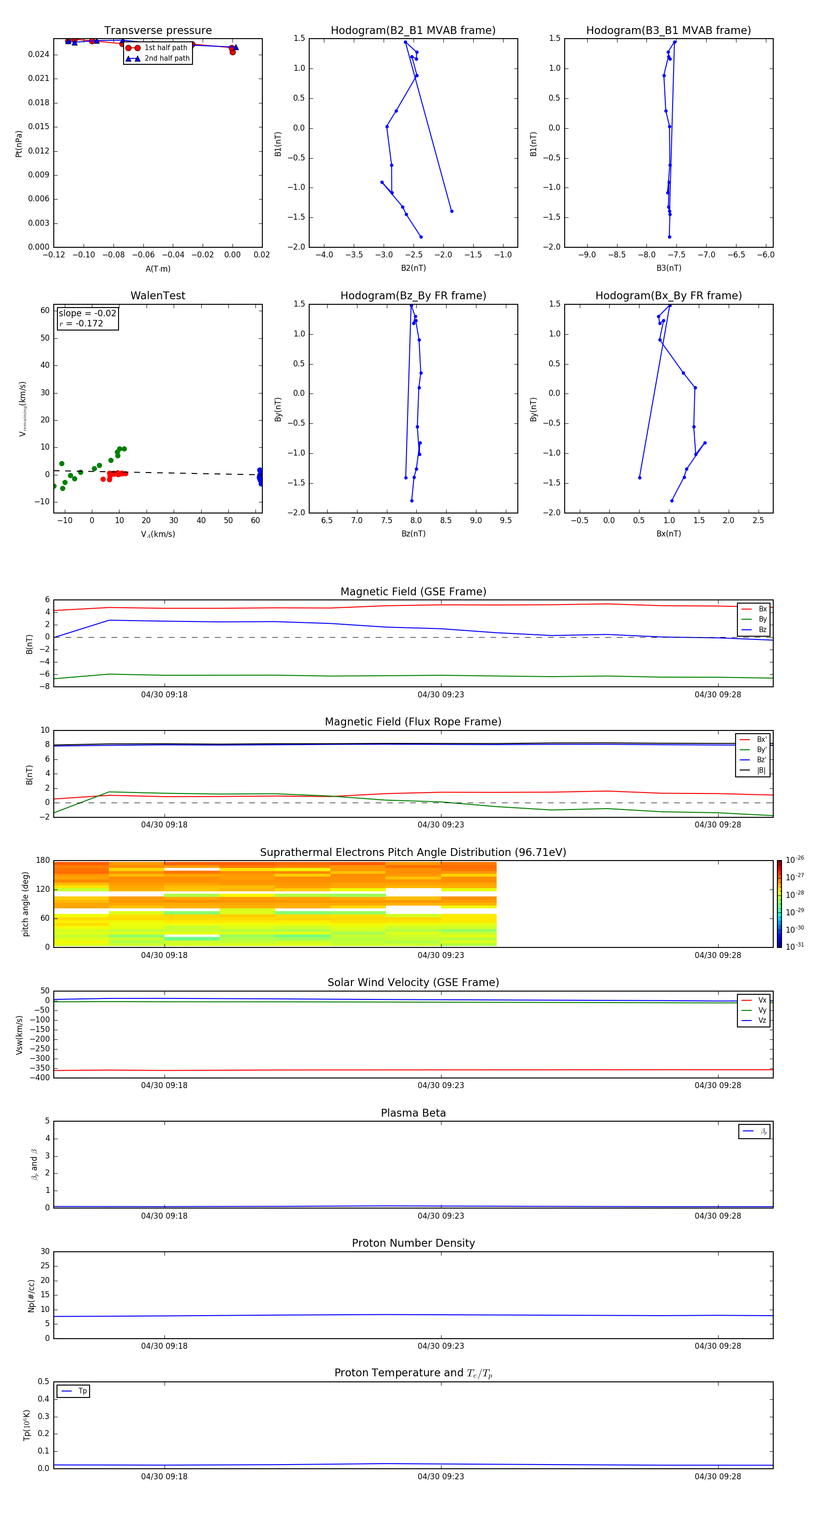The width and height of the screenshot is (827, 1517).
Task: Click Vz legend entry in solar wind plot
Action: tap(754, 1020)
